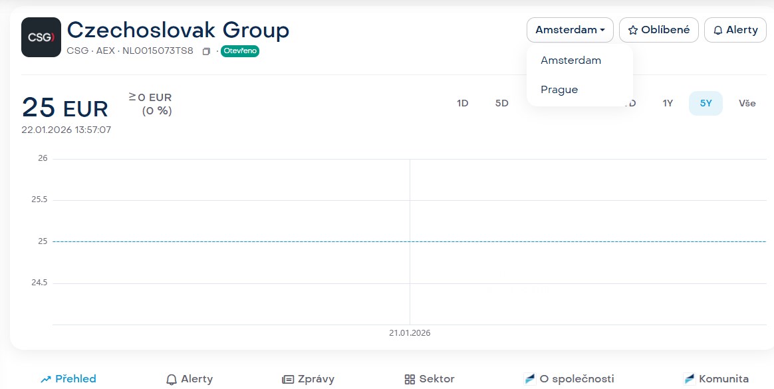Set chart range to 1Y
This screenshot has height=389, width=774.
668,103
